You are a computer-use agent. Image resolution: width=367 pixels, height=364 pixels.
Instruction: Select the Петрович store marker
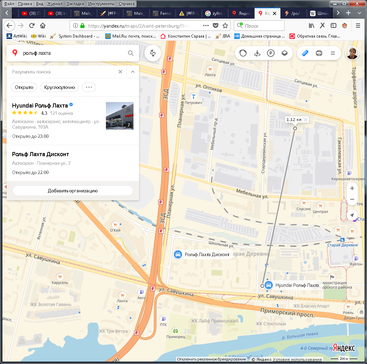pos(193,97)
